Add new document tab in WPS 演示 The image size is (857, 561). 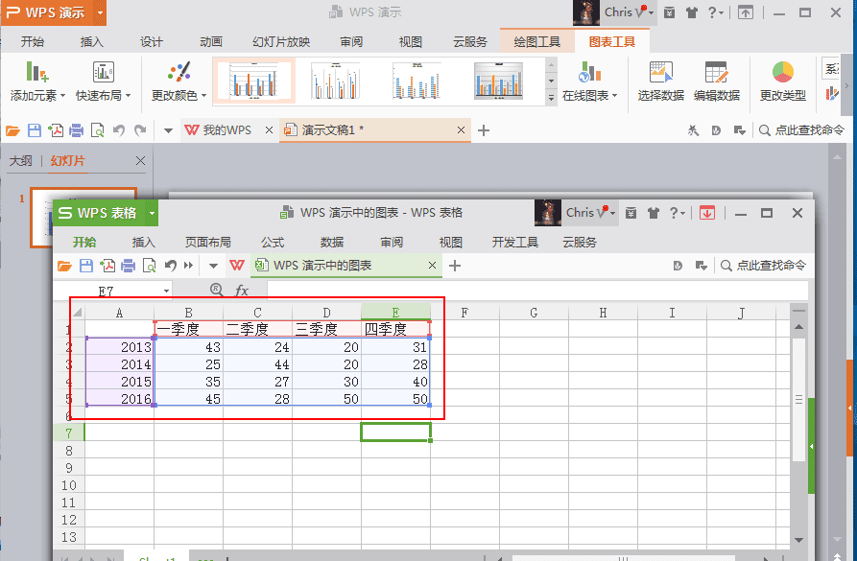coord(483,130)
